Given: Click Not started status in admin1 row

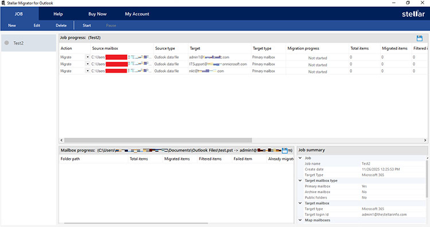Looking at the screenshot, I should tap(318, 58).
